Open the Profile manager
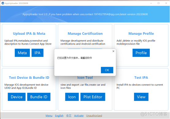Screen dimensions: 170x119 click(141, 53)
